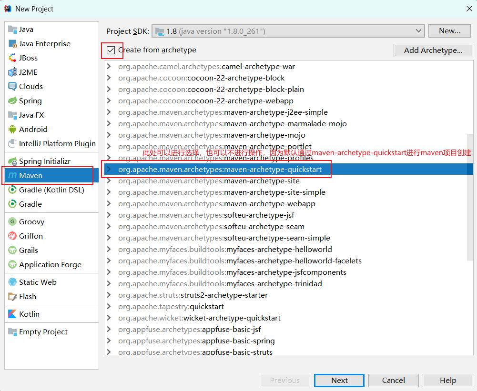Select the Empty Project option
477x391 pixels.
[52, 332]
